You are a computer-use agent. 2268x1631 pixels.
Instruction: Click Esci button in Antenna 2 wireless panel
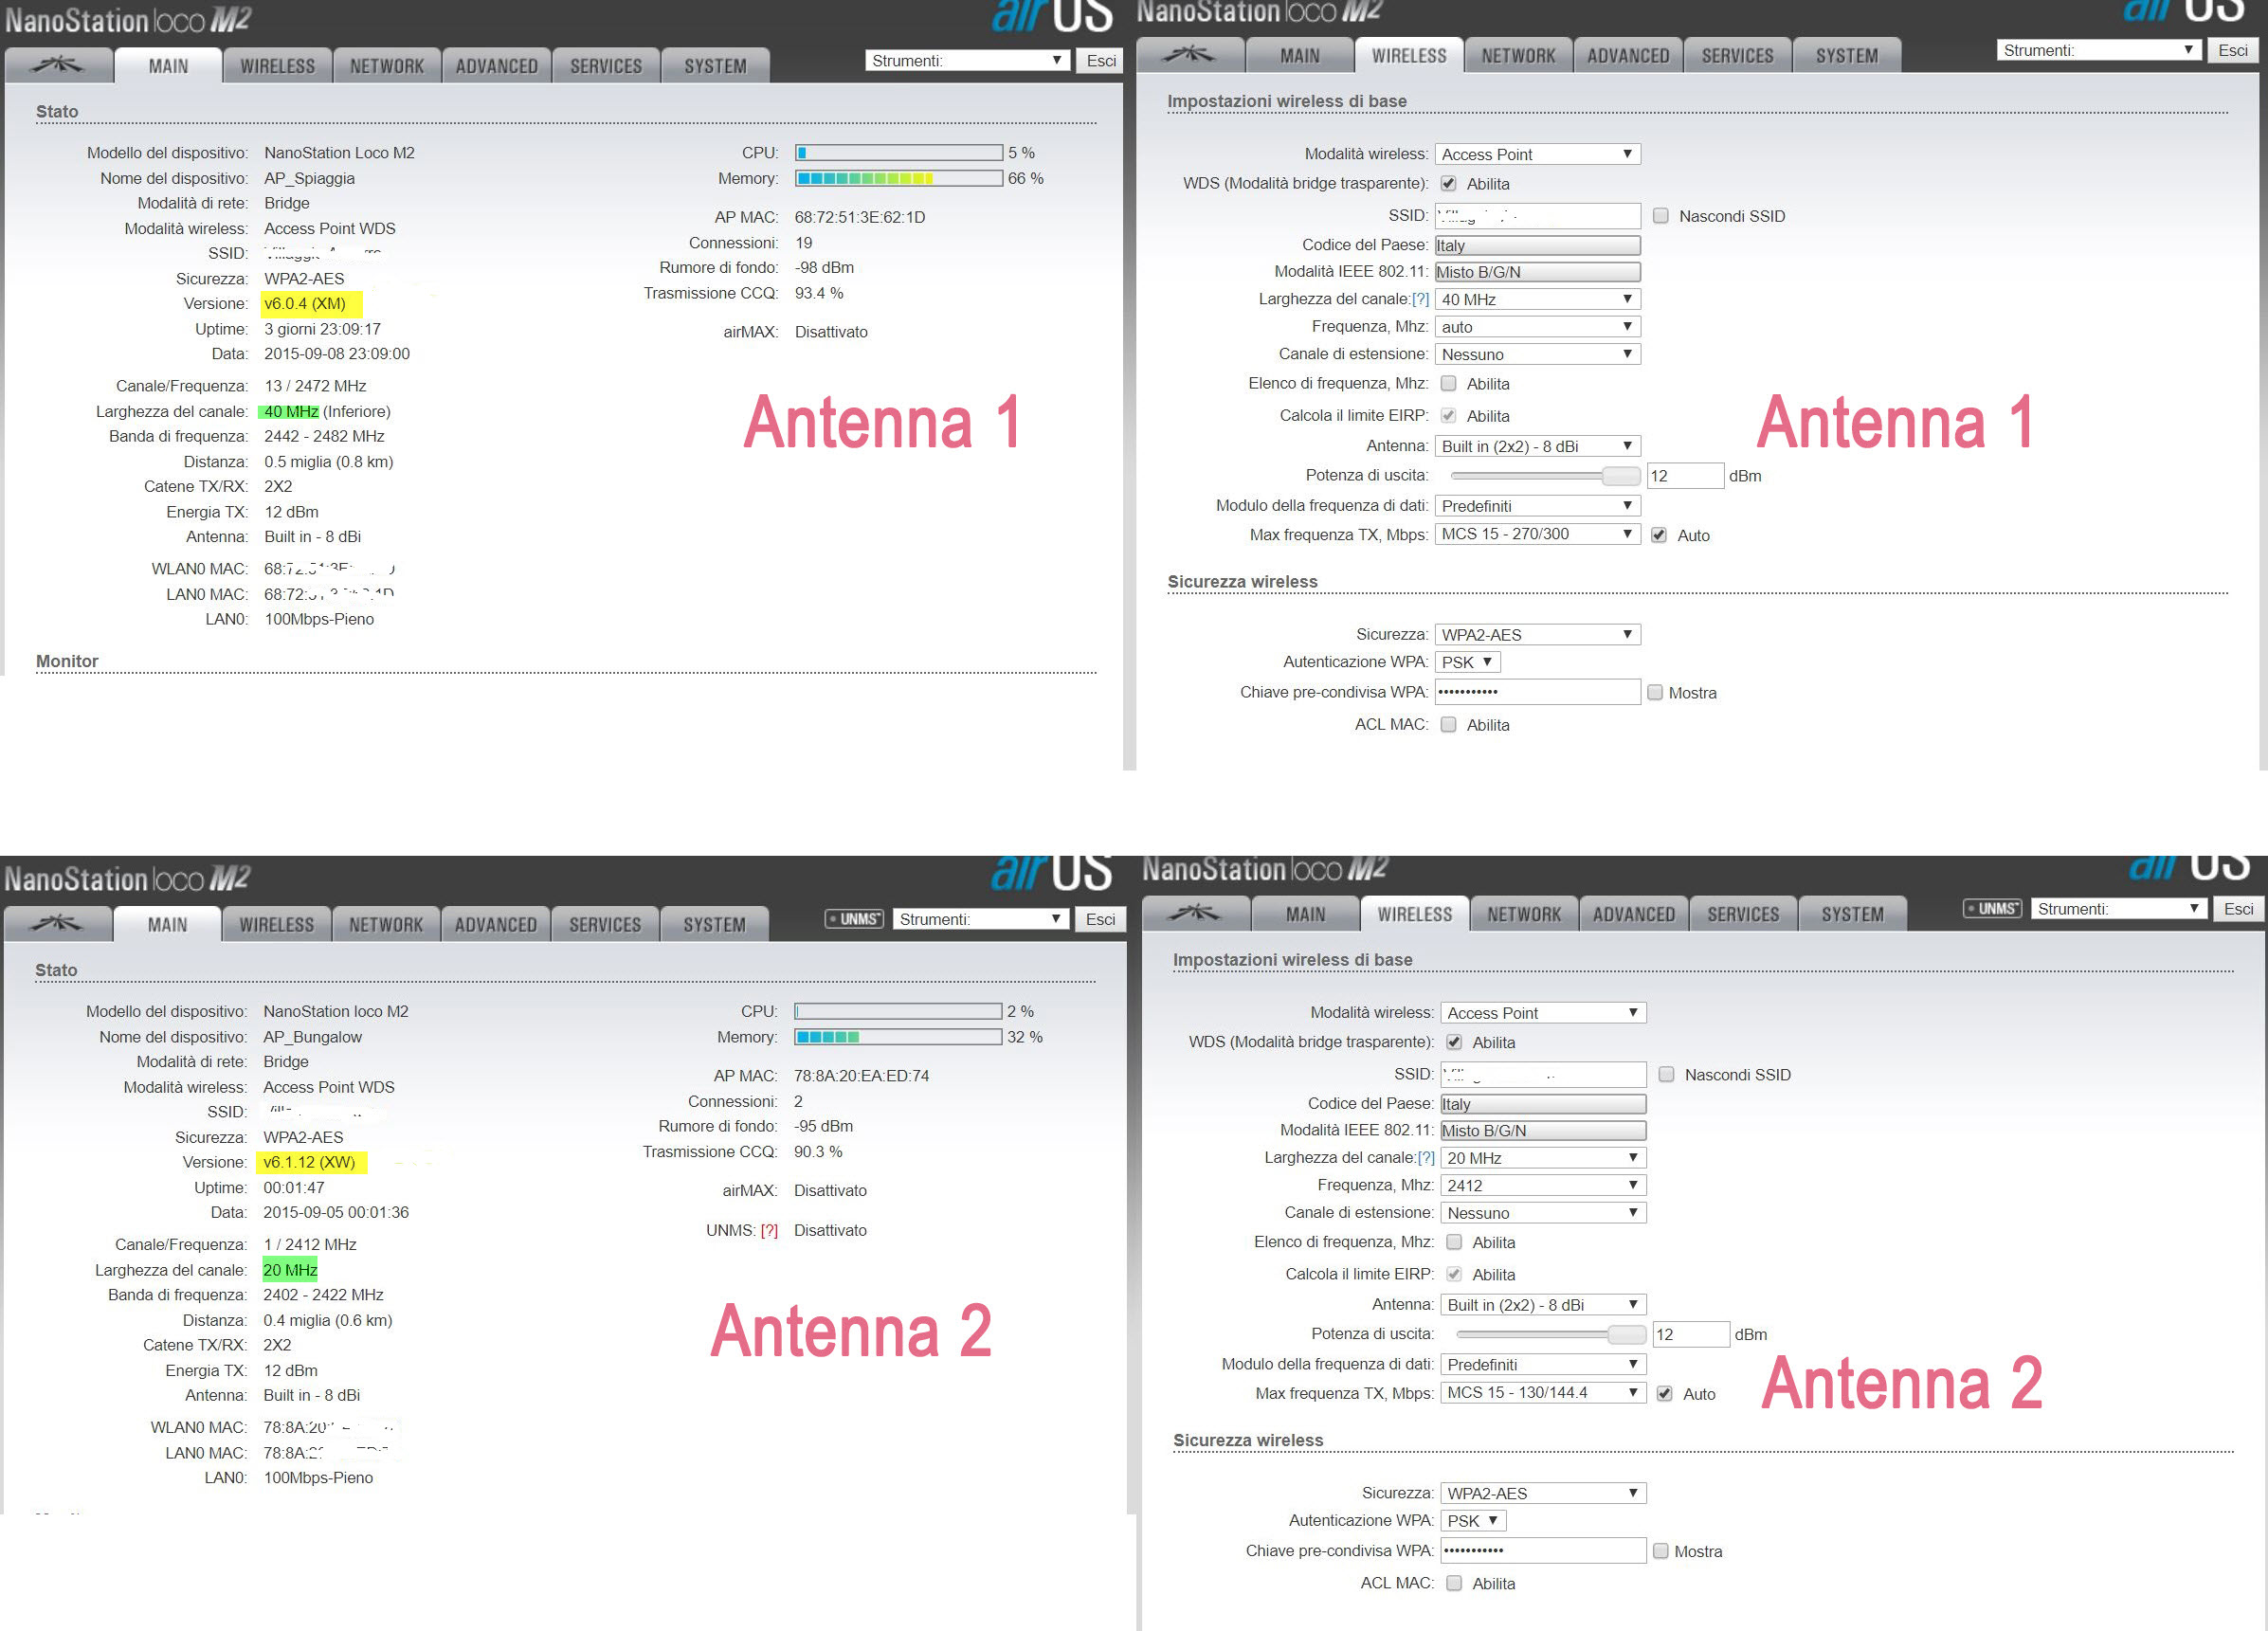click(x=2238, y=908)
